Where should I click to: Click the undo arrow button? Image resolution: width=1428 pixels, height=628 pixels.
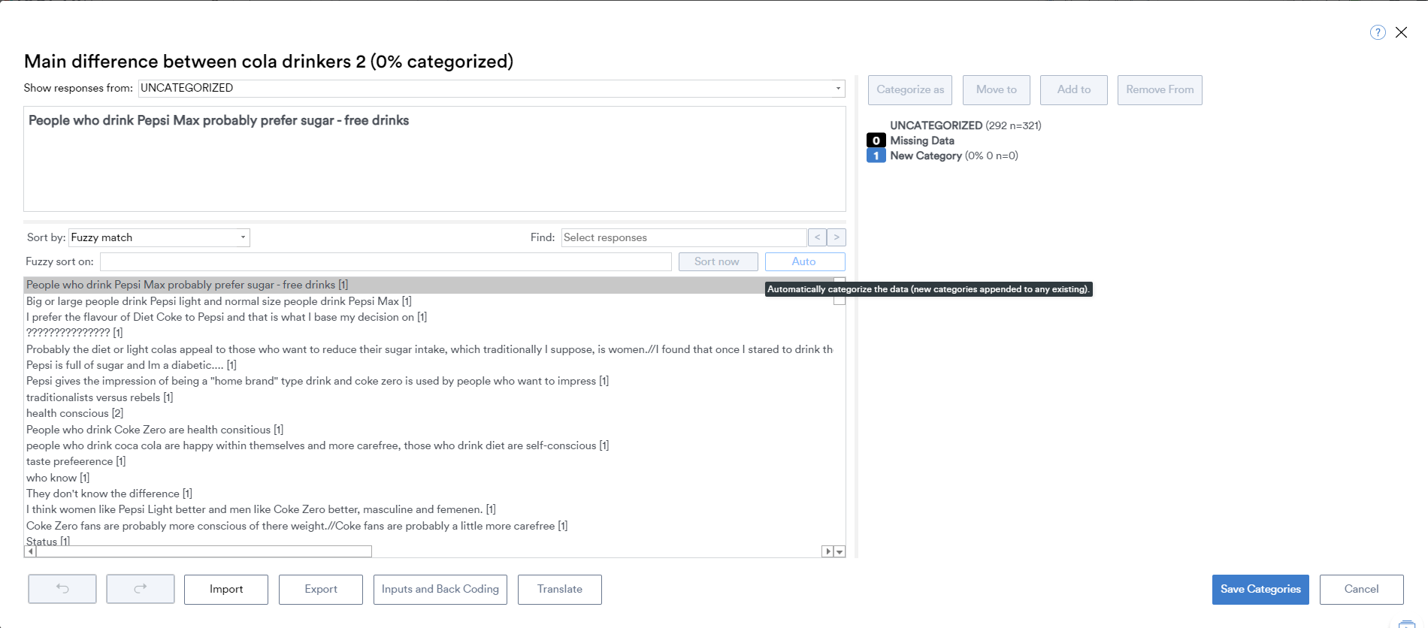pyautogui.click(x=62, y=589)
